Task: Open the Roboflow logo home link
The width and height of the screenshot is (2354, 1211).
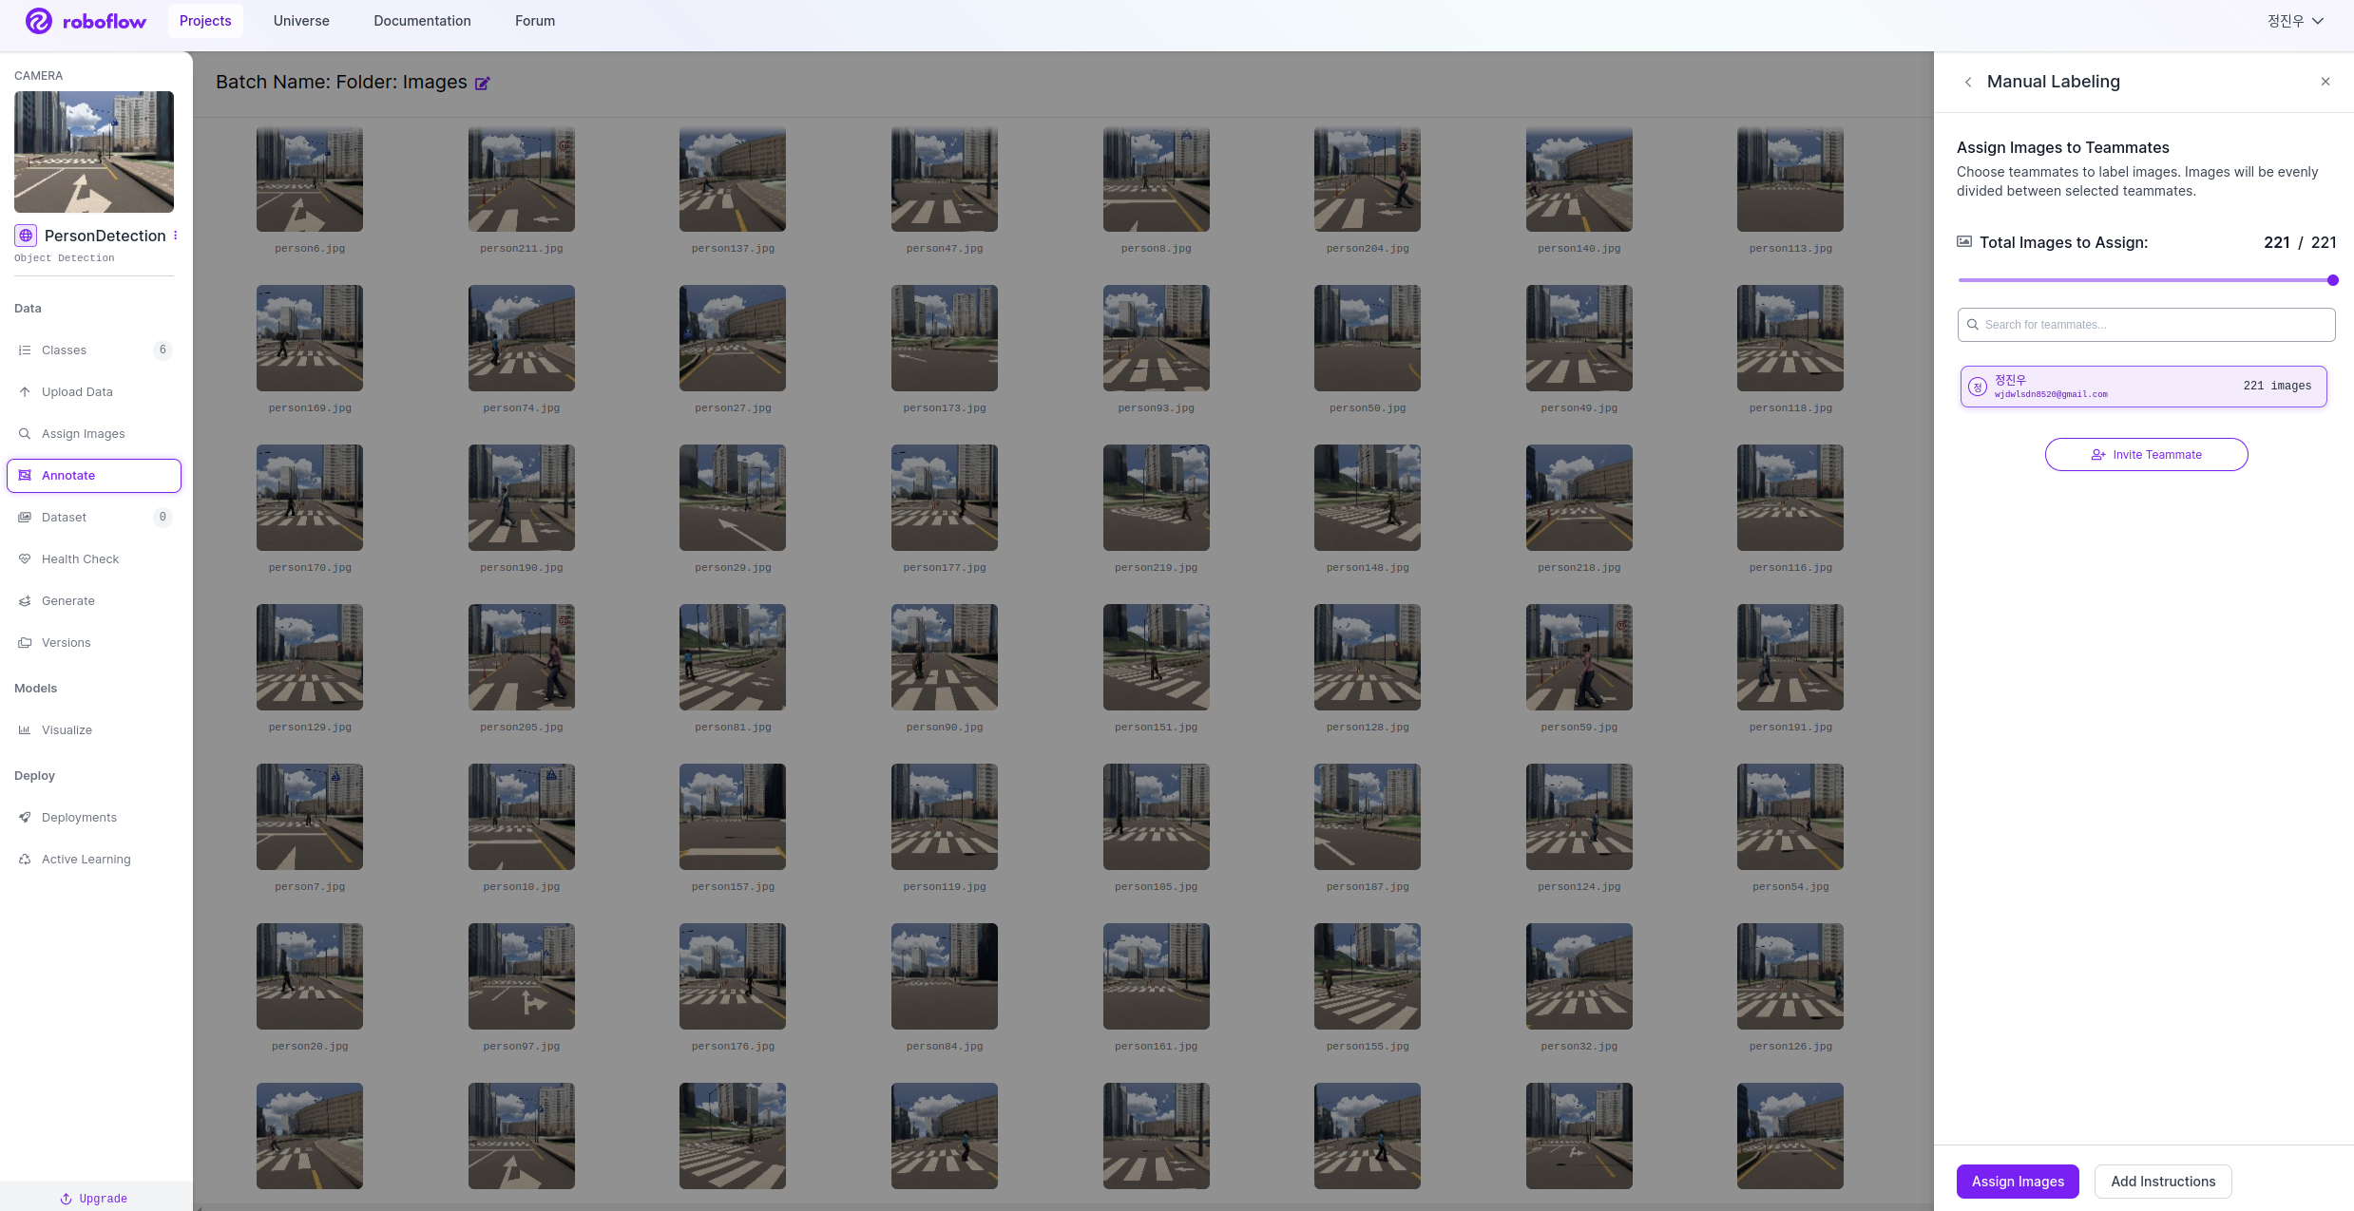Action: (86, 21)
